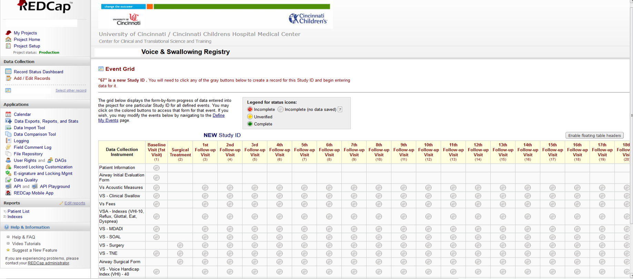Click the Record Status Dashboard icon
The image size is (633, 279).
click(8, 72)
